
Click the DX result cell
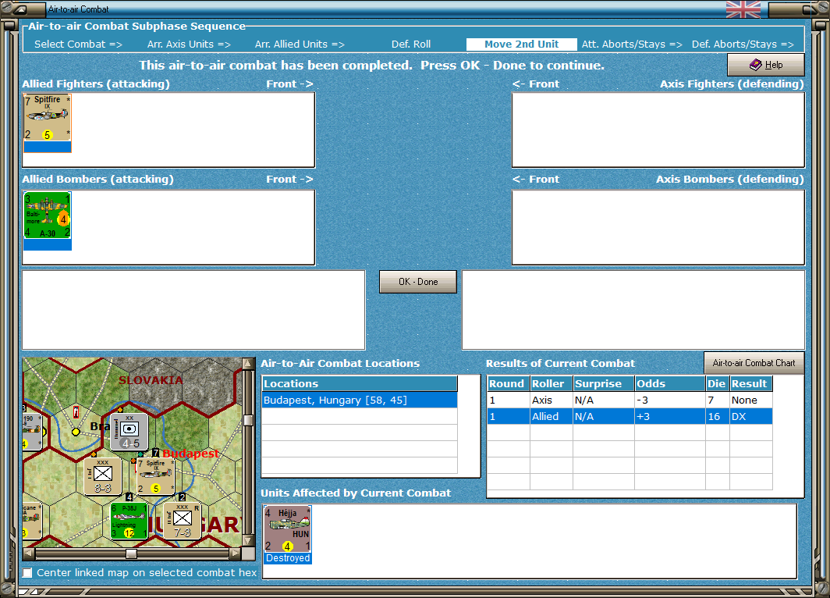(x=750, y=416)
